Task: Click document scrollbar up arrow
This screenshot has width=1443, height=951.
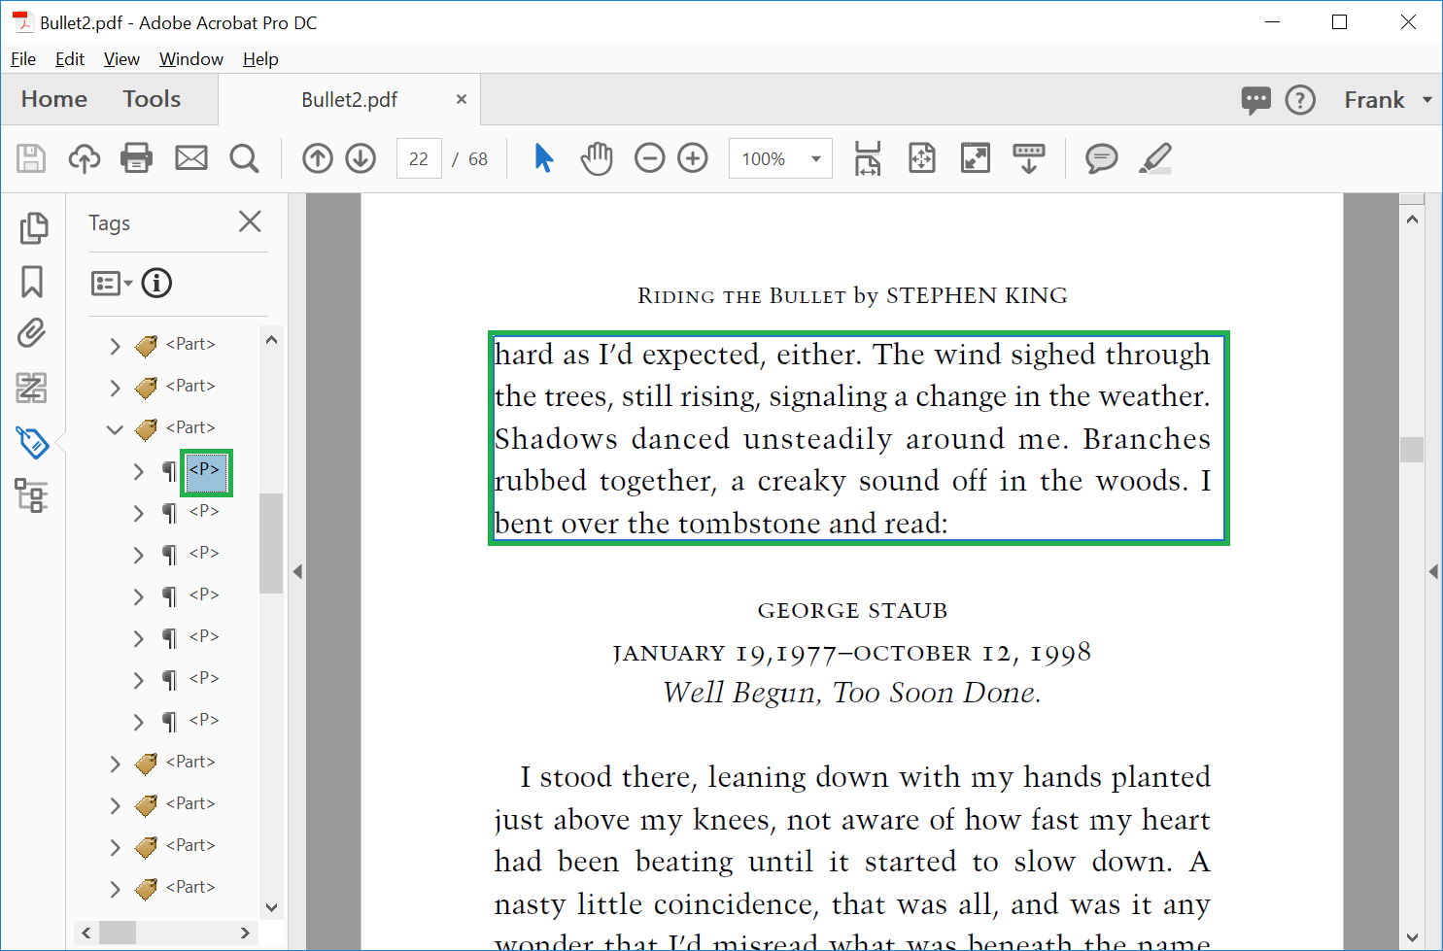Action: pos(1412,220)
